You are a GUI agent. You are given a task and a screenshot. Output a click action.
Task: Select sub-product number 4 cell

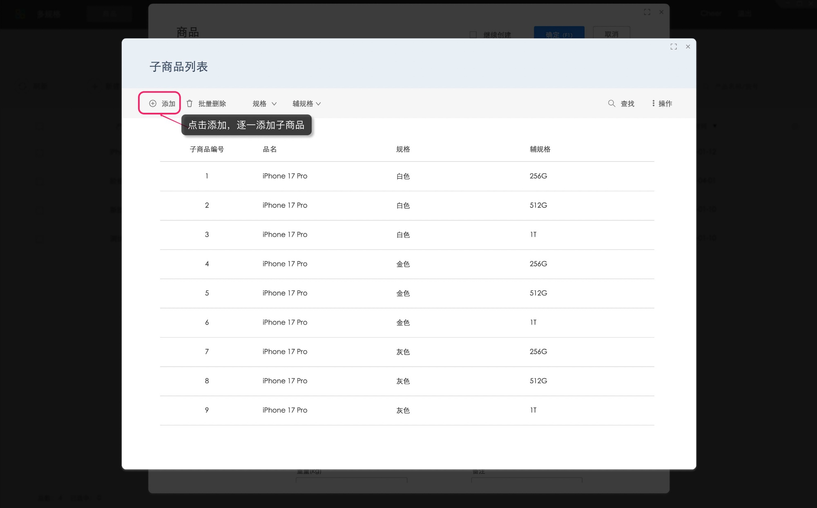207,264
